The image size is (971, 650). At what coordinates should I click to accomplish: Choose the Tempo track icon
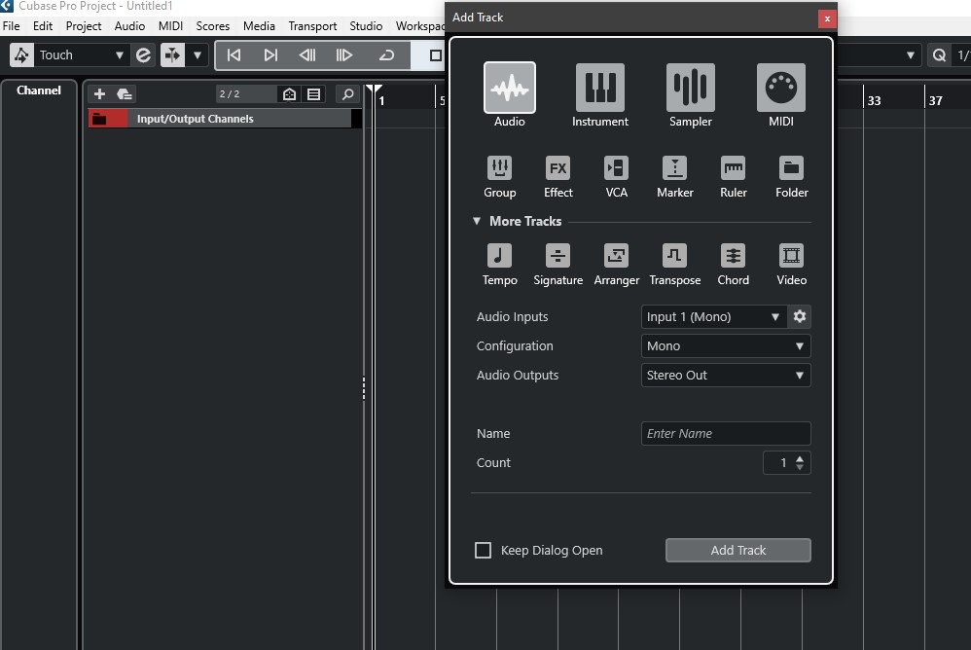click(499, 255)
